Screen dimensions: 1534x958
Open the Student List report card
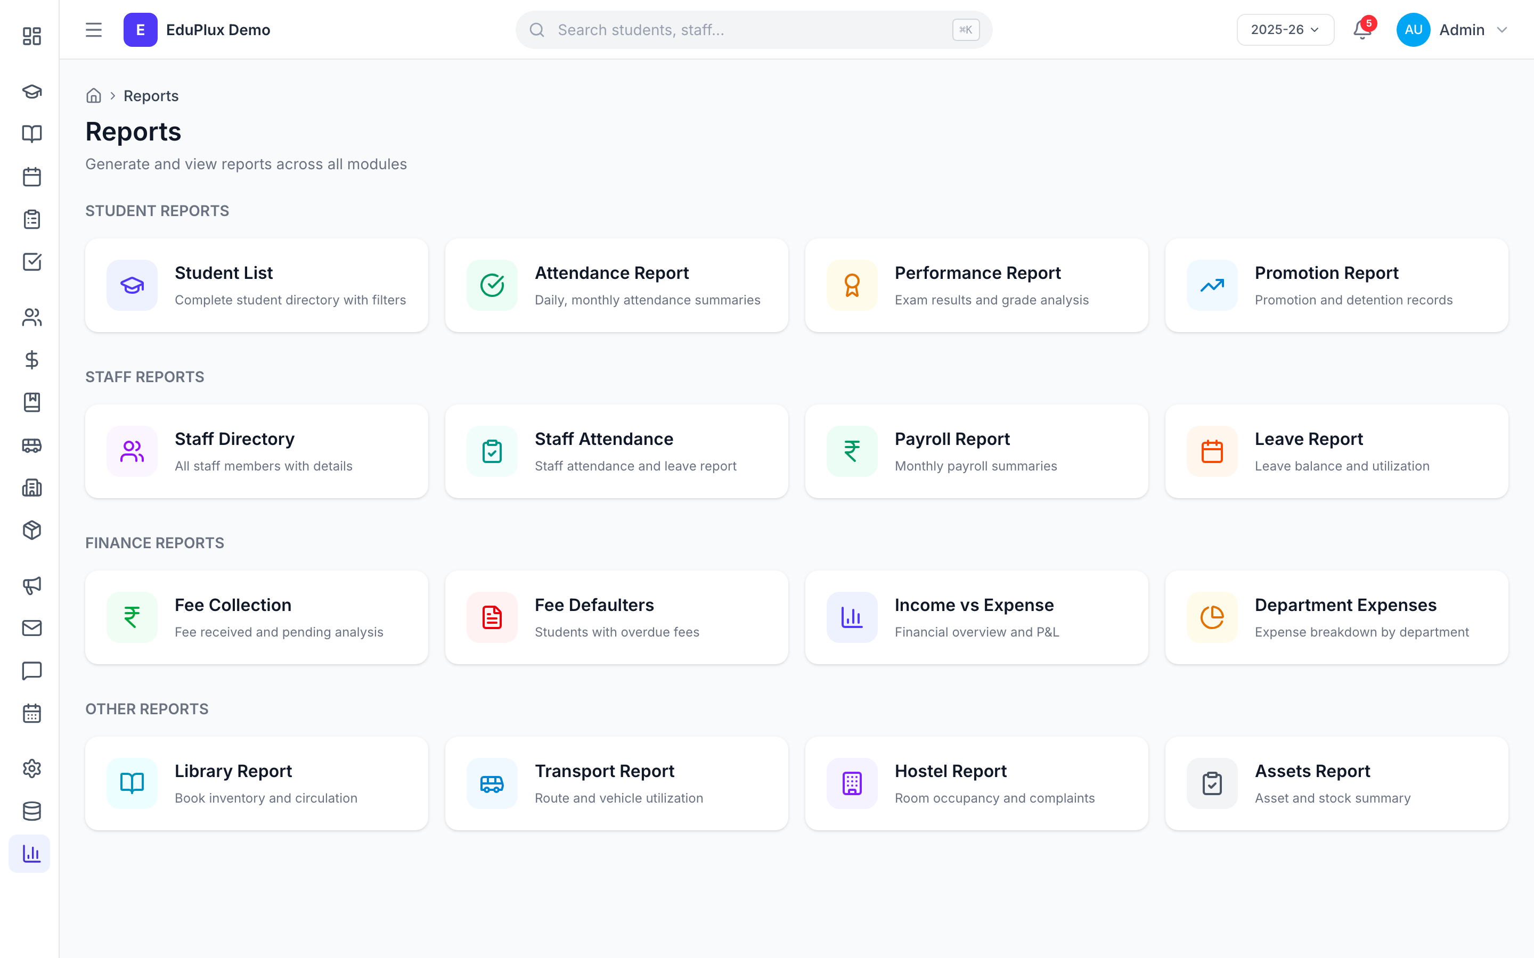[x=257, y=285]
